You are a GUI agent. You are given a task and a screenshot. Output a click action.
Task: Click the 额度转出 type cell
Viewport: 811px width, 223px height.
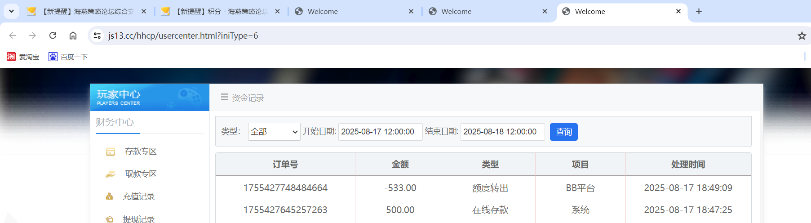(490, 188)
